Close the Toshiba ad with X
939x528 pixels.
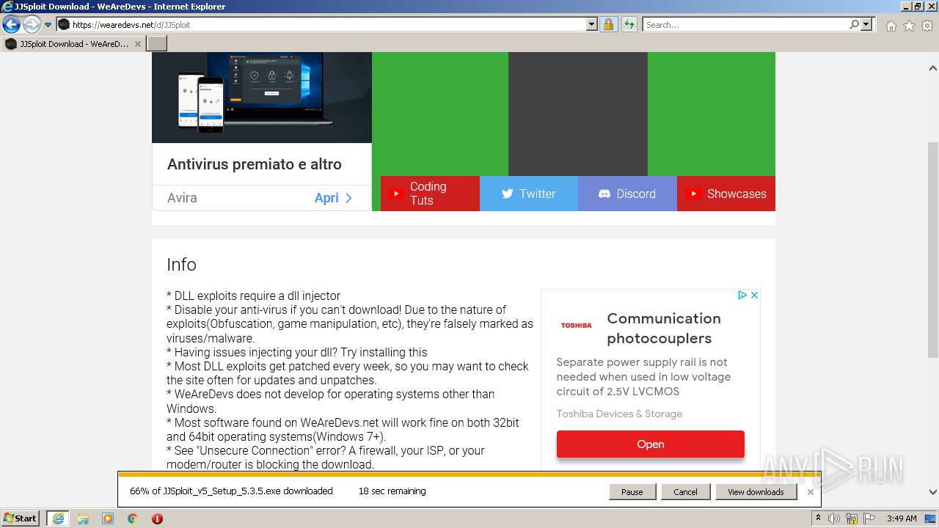point(753,295)
